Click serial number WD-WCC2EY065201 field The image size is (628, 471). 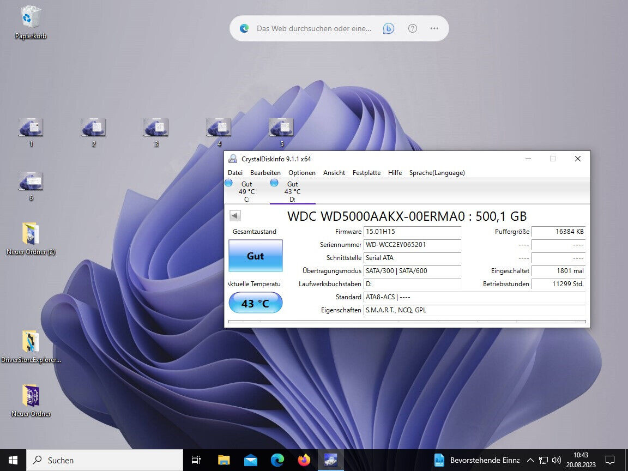[412, 245]
